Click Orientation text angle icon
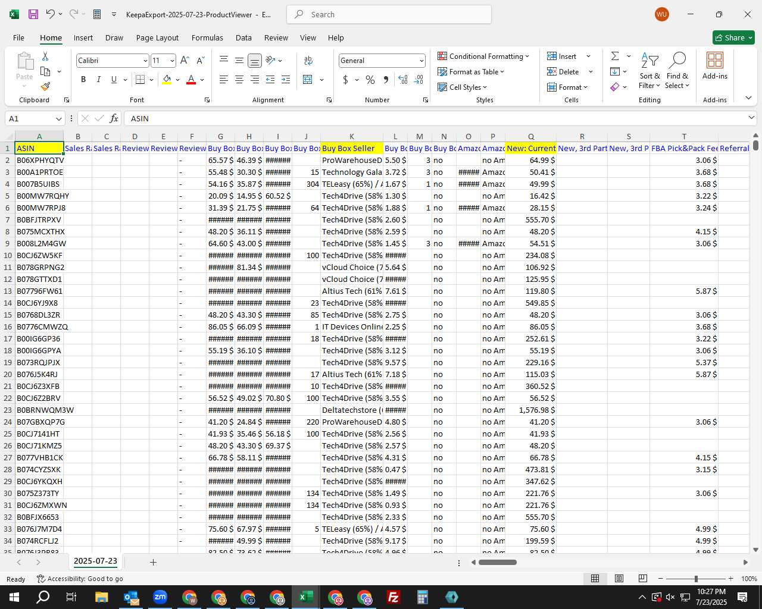 point(271,61)
